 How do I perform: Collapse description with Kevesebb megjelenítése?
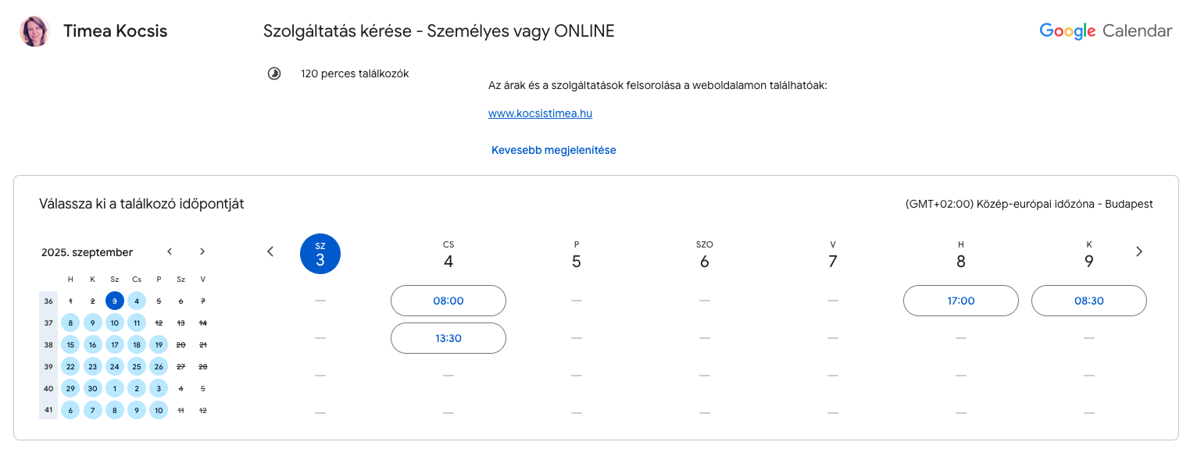[x=553, y=150]
